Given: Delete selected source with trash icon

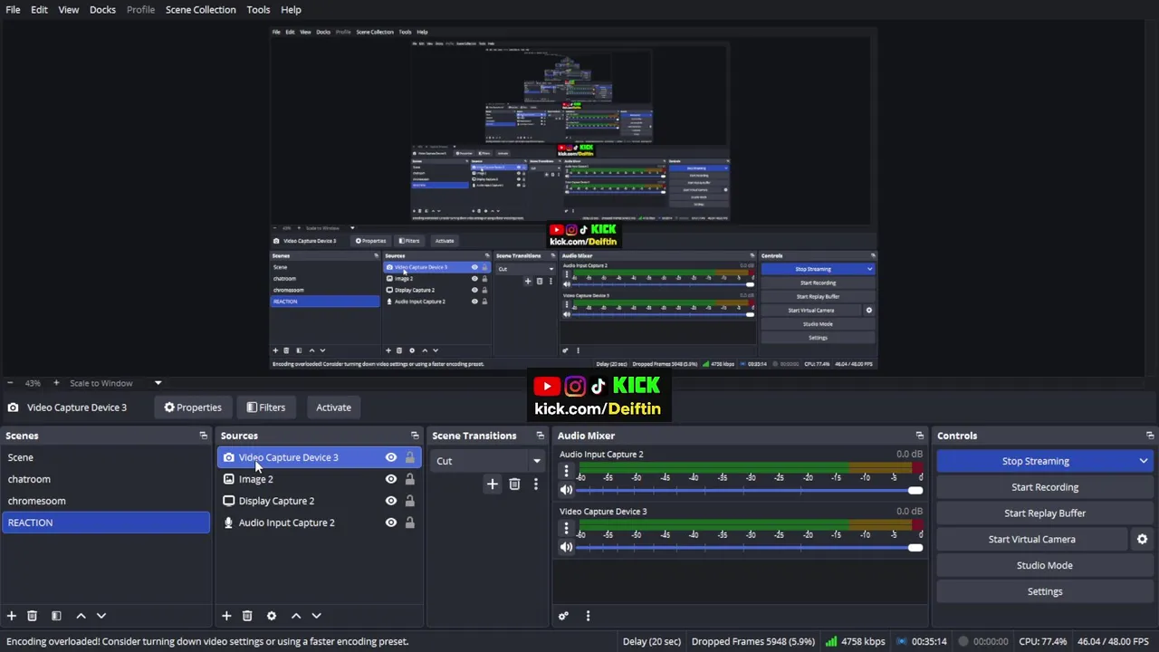Looking at the screenshot, I should pyautogui.click(x=247, y=616).
